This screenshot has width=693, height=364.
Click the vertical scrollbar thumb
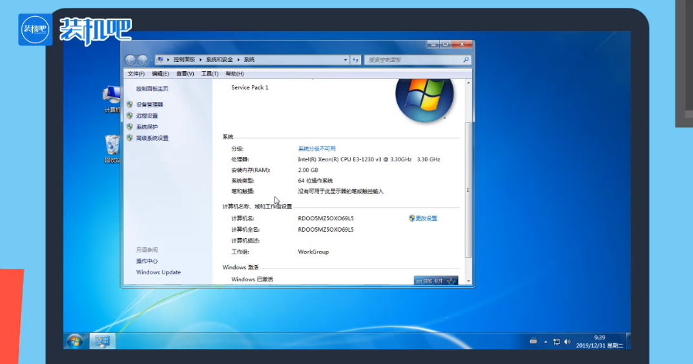click(468, 190)
